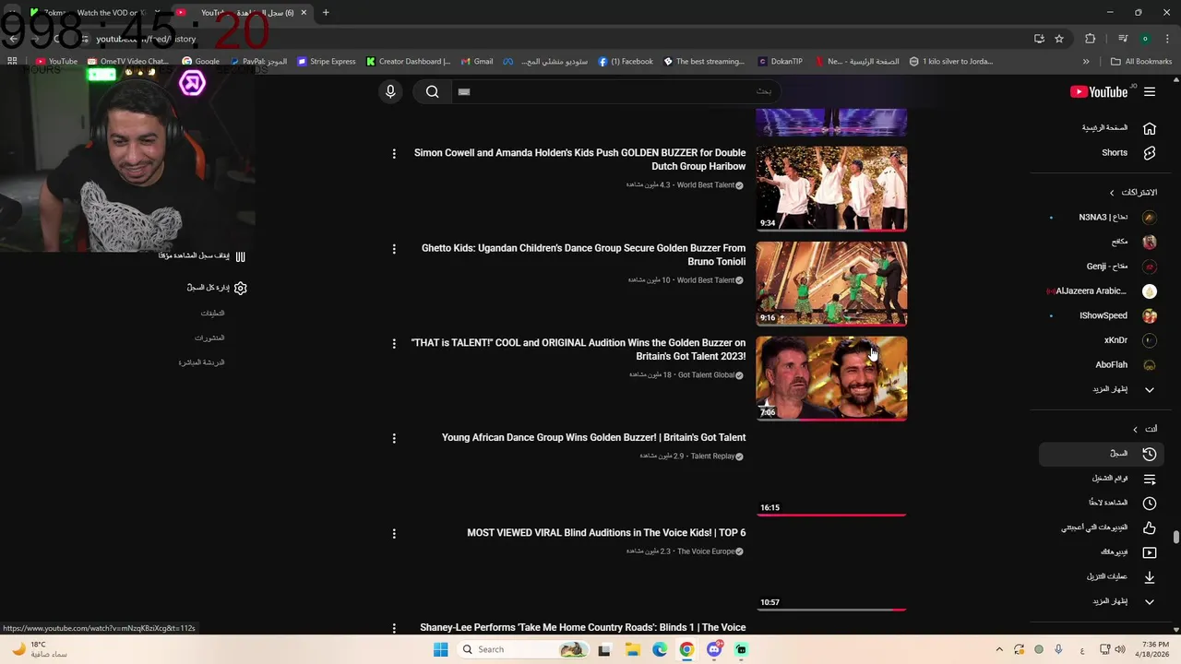Image resolution: width=1181 pixels, height=664 pixels.
Task: Open a new browser tab
Action: [x=326, y=13]
